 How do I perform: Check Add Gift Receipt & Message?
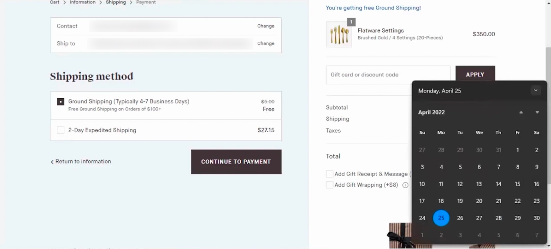(329, 174)
